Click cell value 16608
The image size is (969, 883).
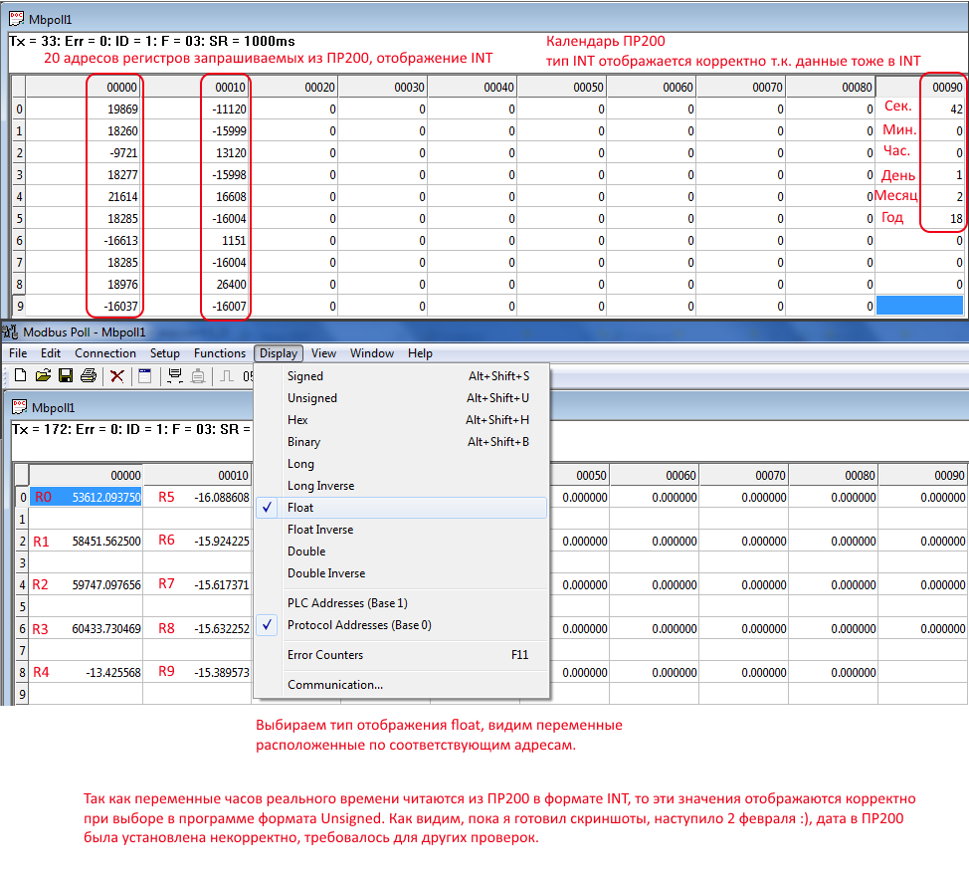(x=196, y=197)
